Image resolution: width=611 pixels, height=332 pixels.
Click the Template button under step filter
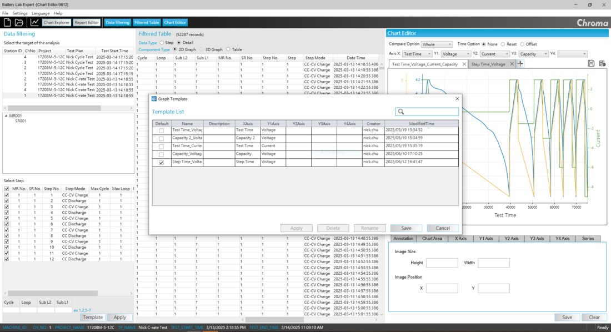pyautogui.click(x=93, y=317)
